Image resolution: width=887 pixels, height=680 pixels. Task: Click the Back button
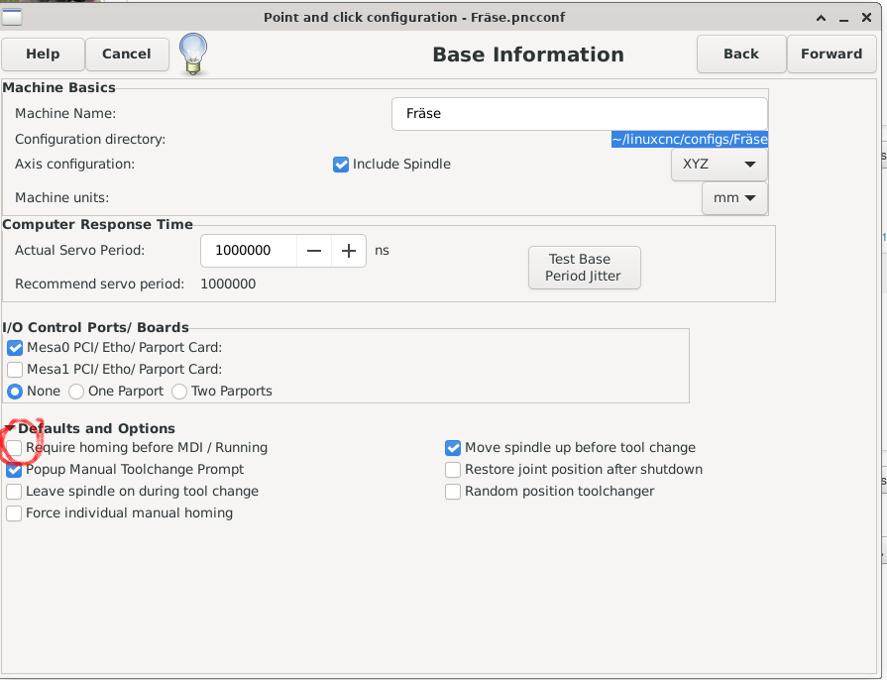point(740,55)
